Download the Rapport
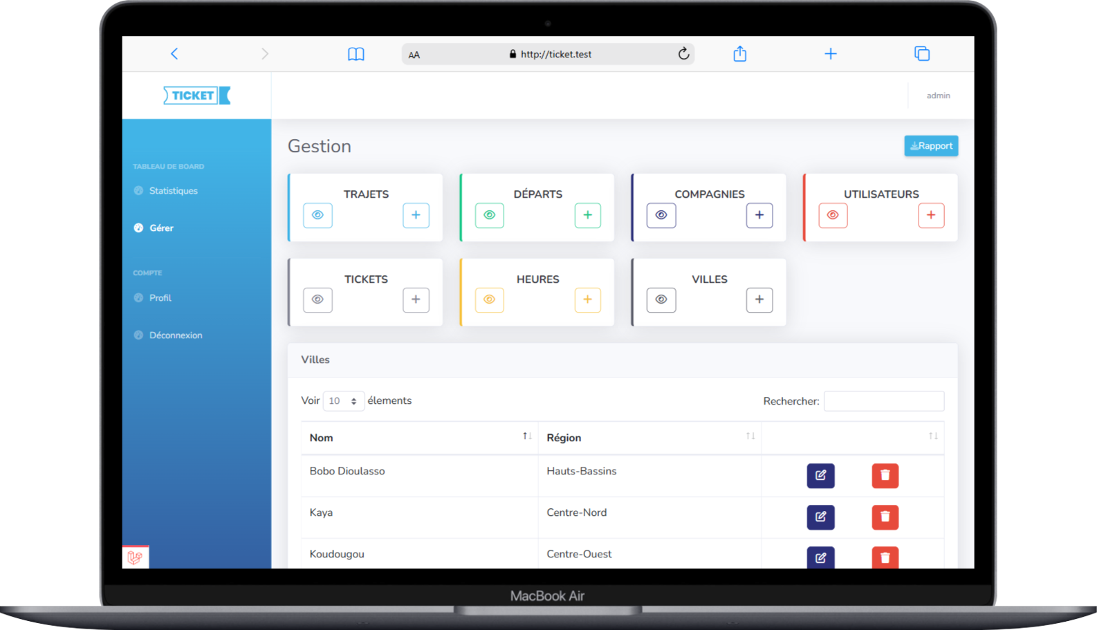Viewport: 1097px width, 630px height. (931, 146)
